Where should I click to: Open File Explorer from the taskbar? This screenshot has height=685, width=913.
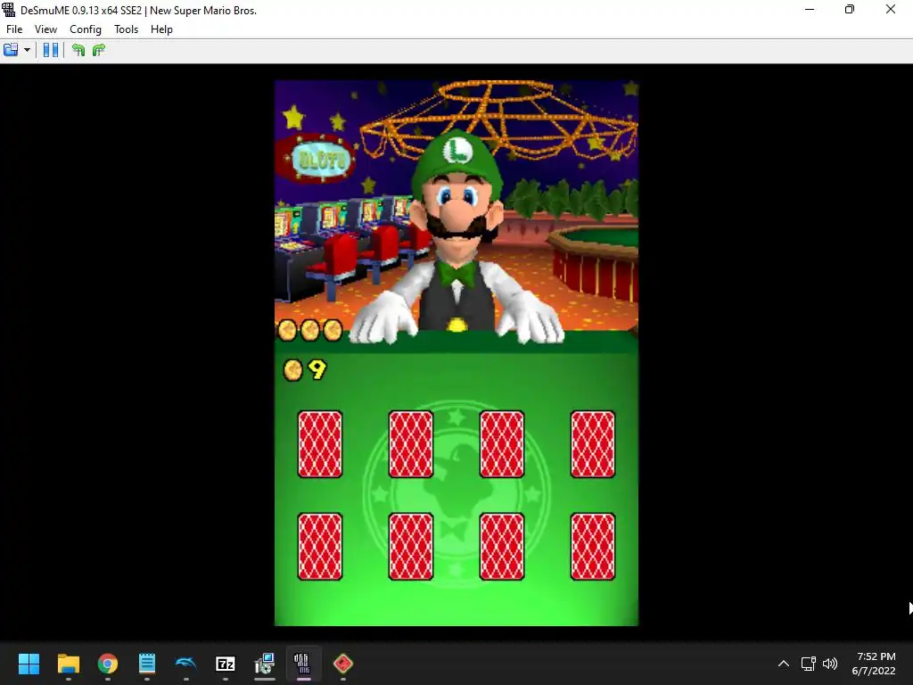(x=68, y=664)
